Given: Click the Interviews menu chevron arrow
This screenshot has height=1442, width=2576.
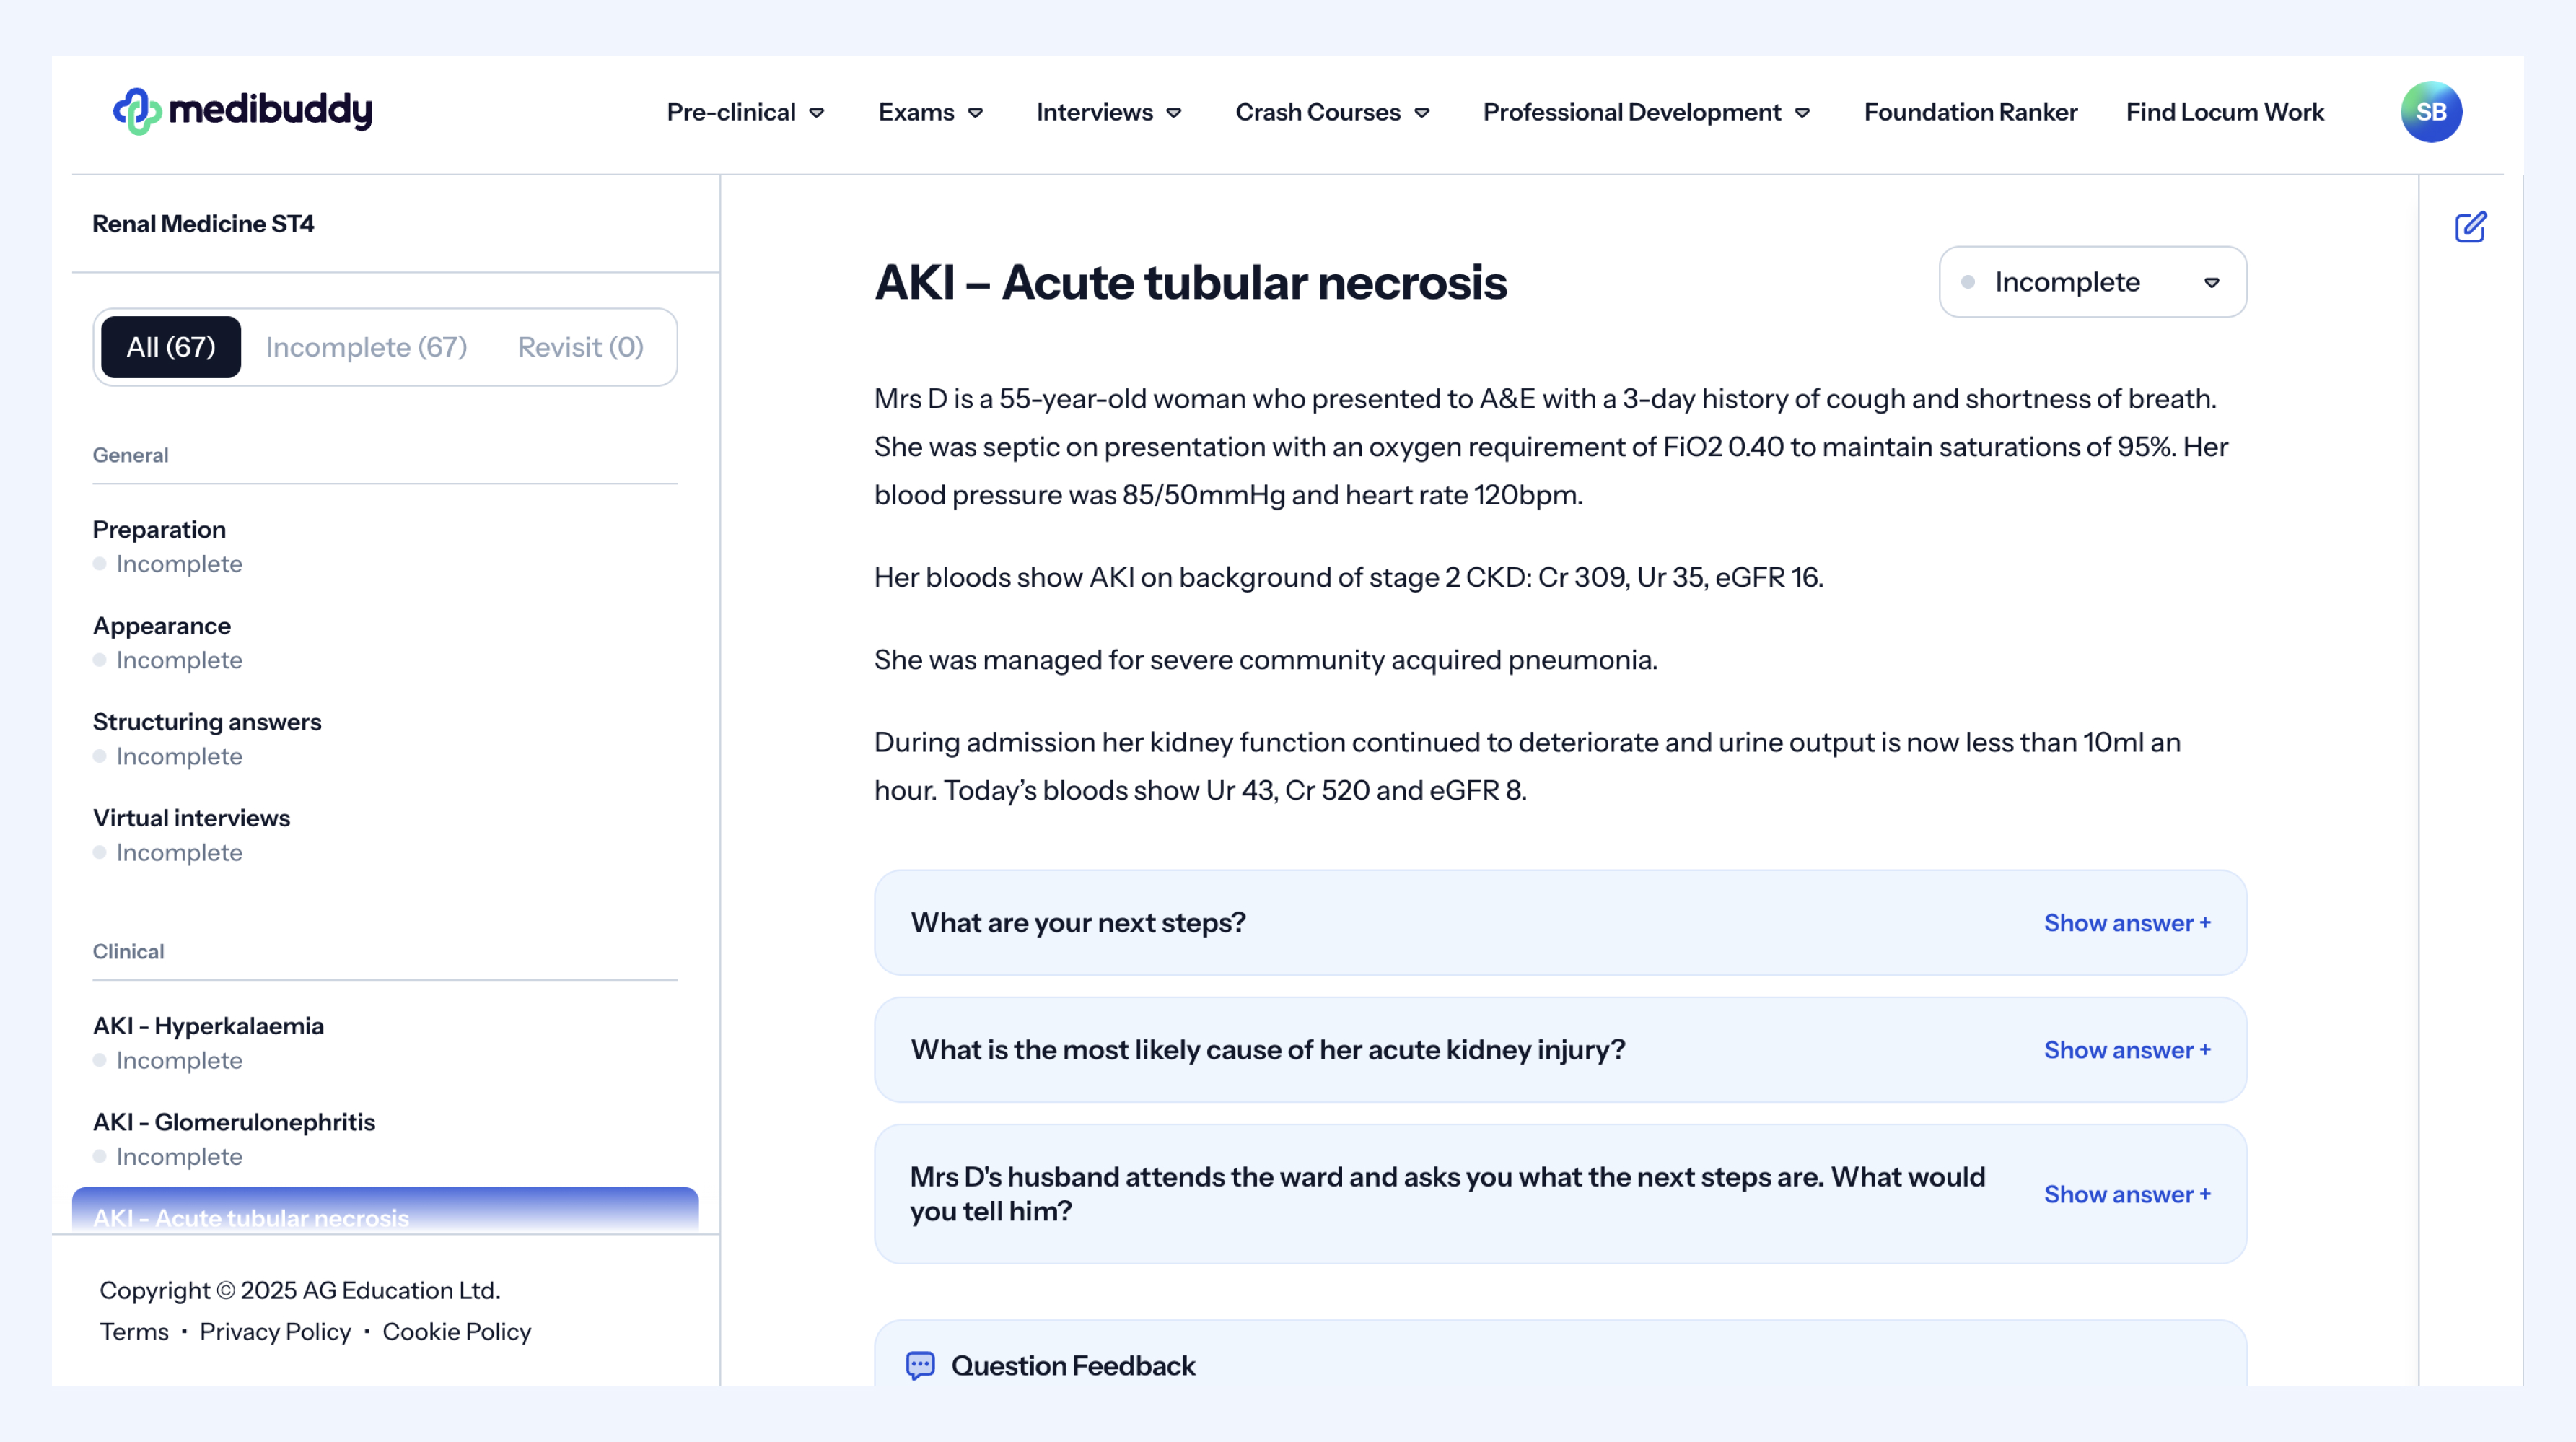Looking at the screenshot, I should pyautogui.click(x=1174, y=113).
